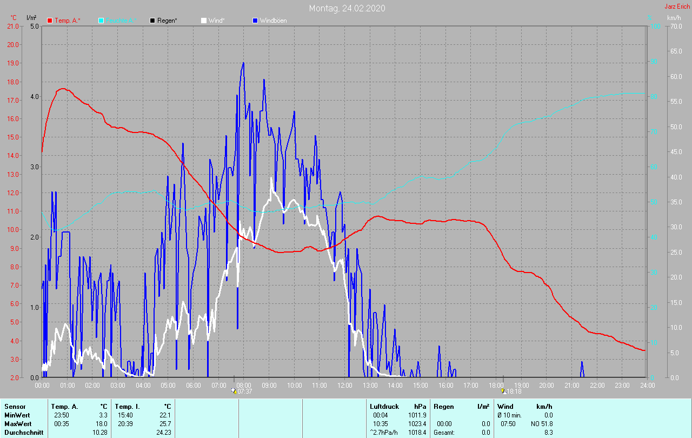This screenshot has width=692, height=438.
Task: Click the '23:50' min temperature time
Action: tap(61, 415)
